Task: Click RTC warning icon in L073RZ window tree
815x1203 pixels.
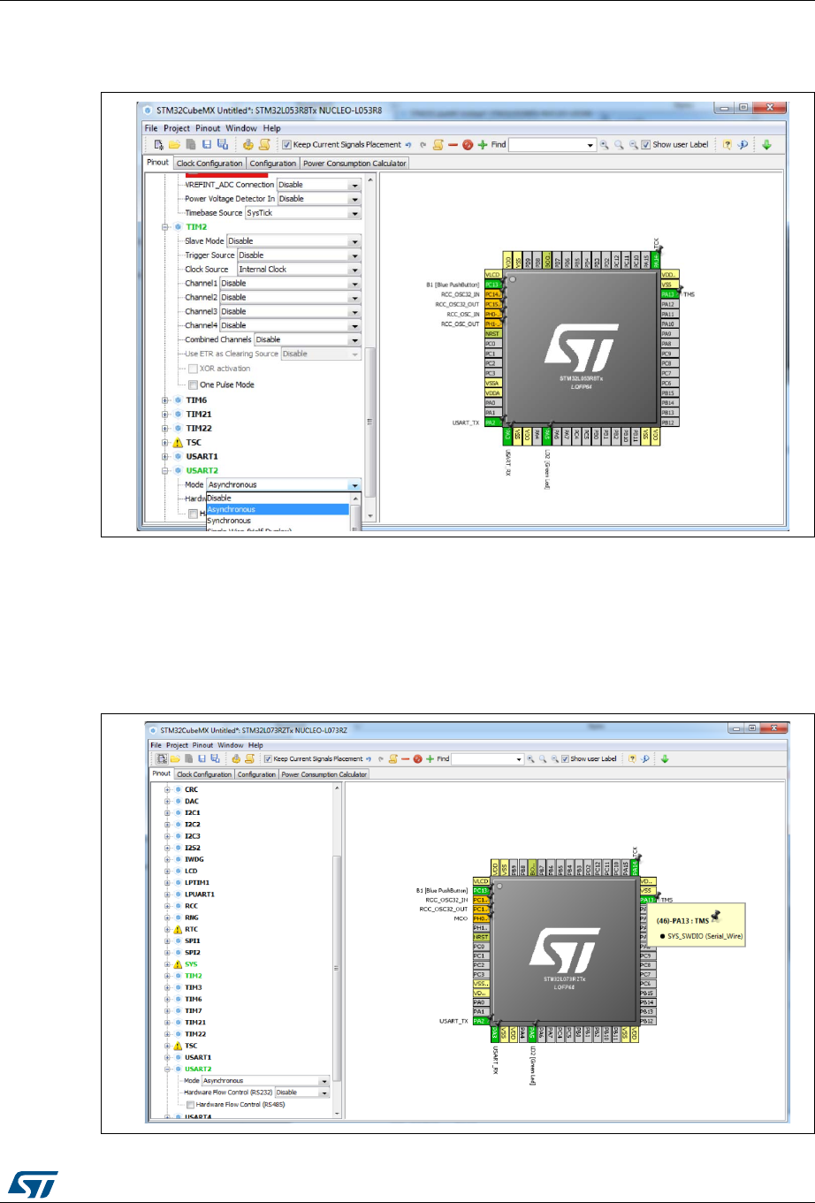Action: click(x=178, y=929)
